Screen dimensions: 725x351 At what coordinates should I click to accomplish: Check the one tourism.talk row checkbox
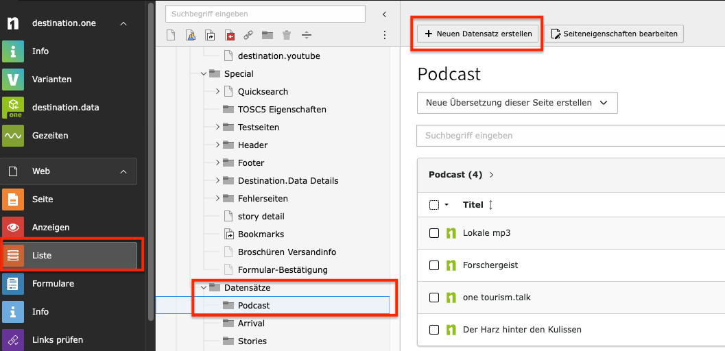[x=433, y=298]
